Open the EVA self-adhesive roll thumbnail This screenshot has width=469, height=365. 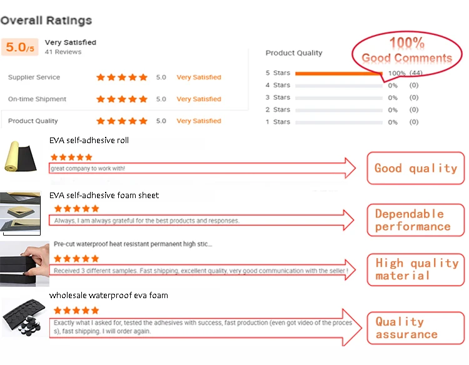pyautogui.click(x=21, y=157)
